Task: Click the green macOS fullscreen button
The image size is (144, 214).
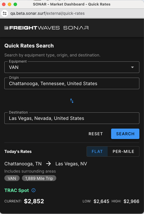Action: pyautogui.click(x=15, y=4)
